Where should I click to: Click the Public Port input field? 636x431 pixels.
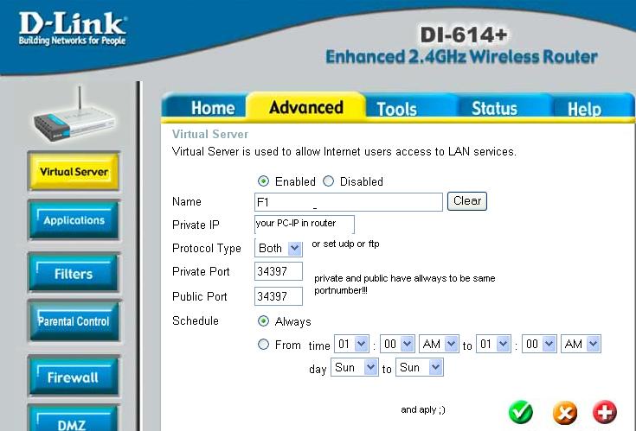[279, 296]
